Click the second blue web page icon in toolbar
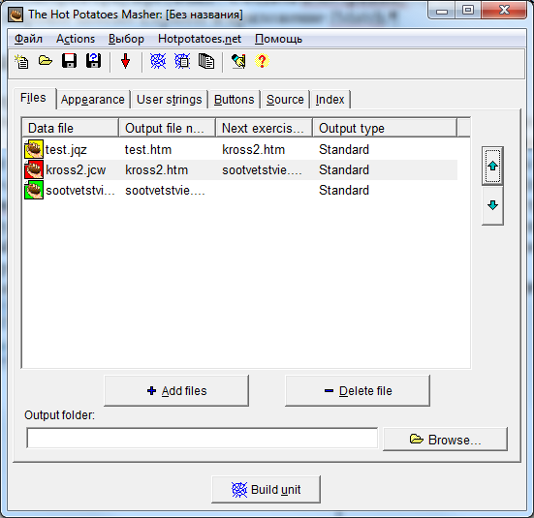The image size is (534, 518). (182, 61)
